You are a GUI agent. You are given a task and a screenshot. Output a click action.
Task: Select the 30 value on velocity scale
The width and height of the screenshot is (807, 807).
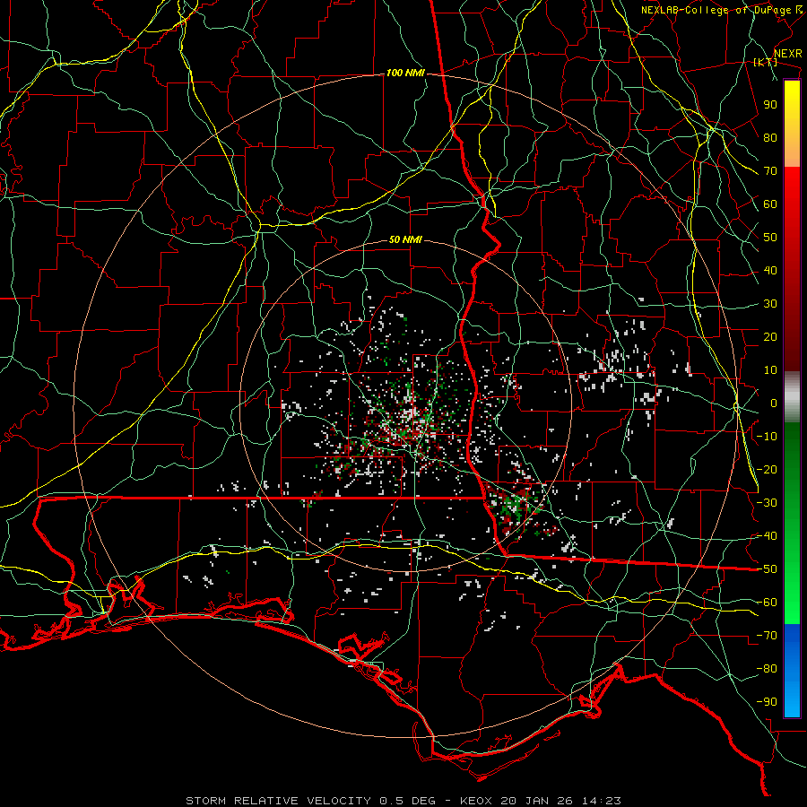pyautogui.click(x=770, y=304)
